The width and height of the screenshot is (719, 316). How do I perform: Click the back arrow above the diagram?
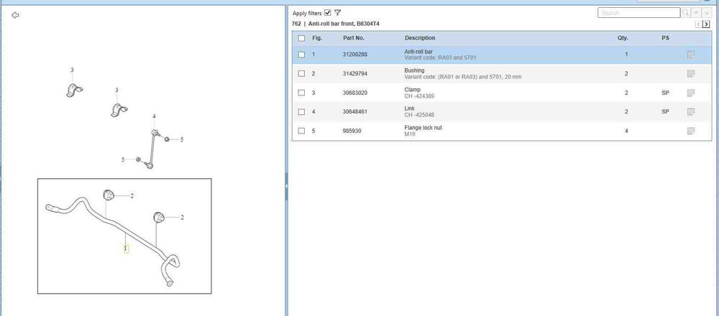(x=16, y=15)
